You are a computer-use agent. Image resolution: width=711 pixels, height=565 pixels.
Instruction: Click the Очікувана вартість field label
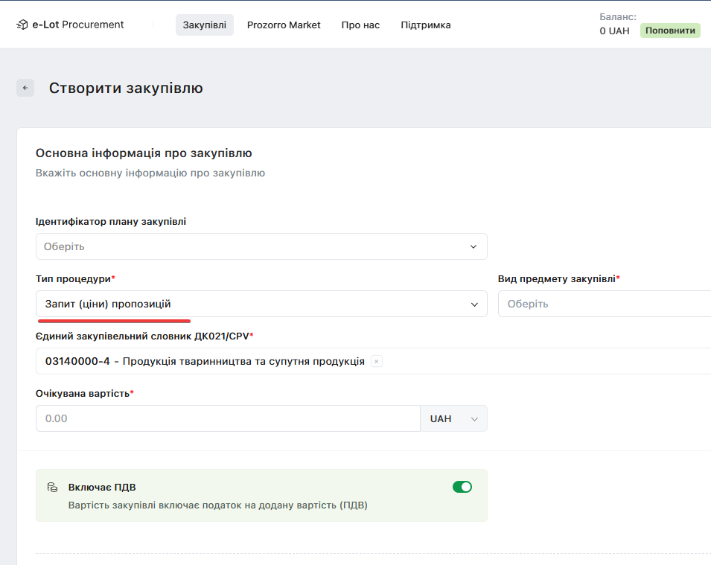(85, 394)
